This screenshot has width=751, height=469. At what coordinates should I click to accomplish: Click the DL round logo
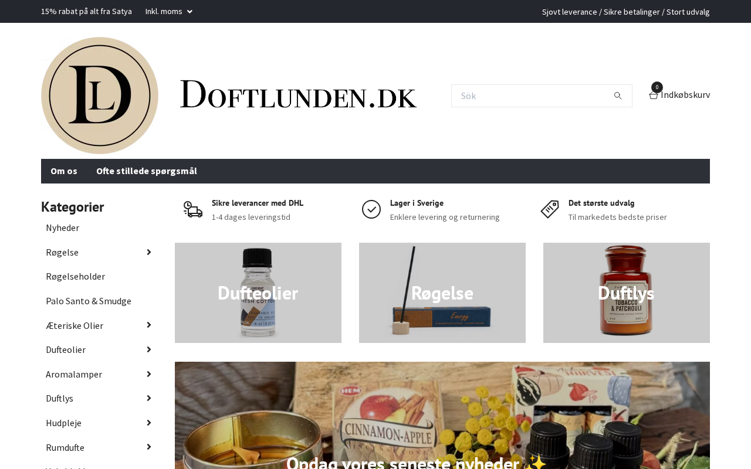coord(100,96)
